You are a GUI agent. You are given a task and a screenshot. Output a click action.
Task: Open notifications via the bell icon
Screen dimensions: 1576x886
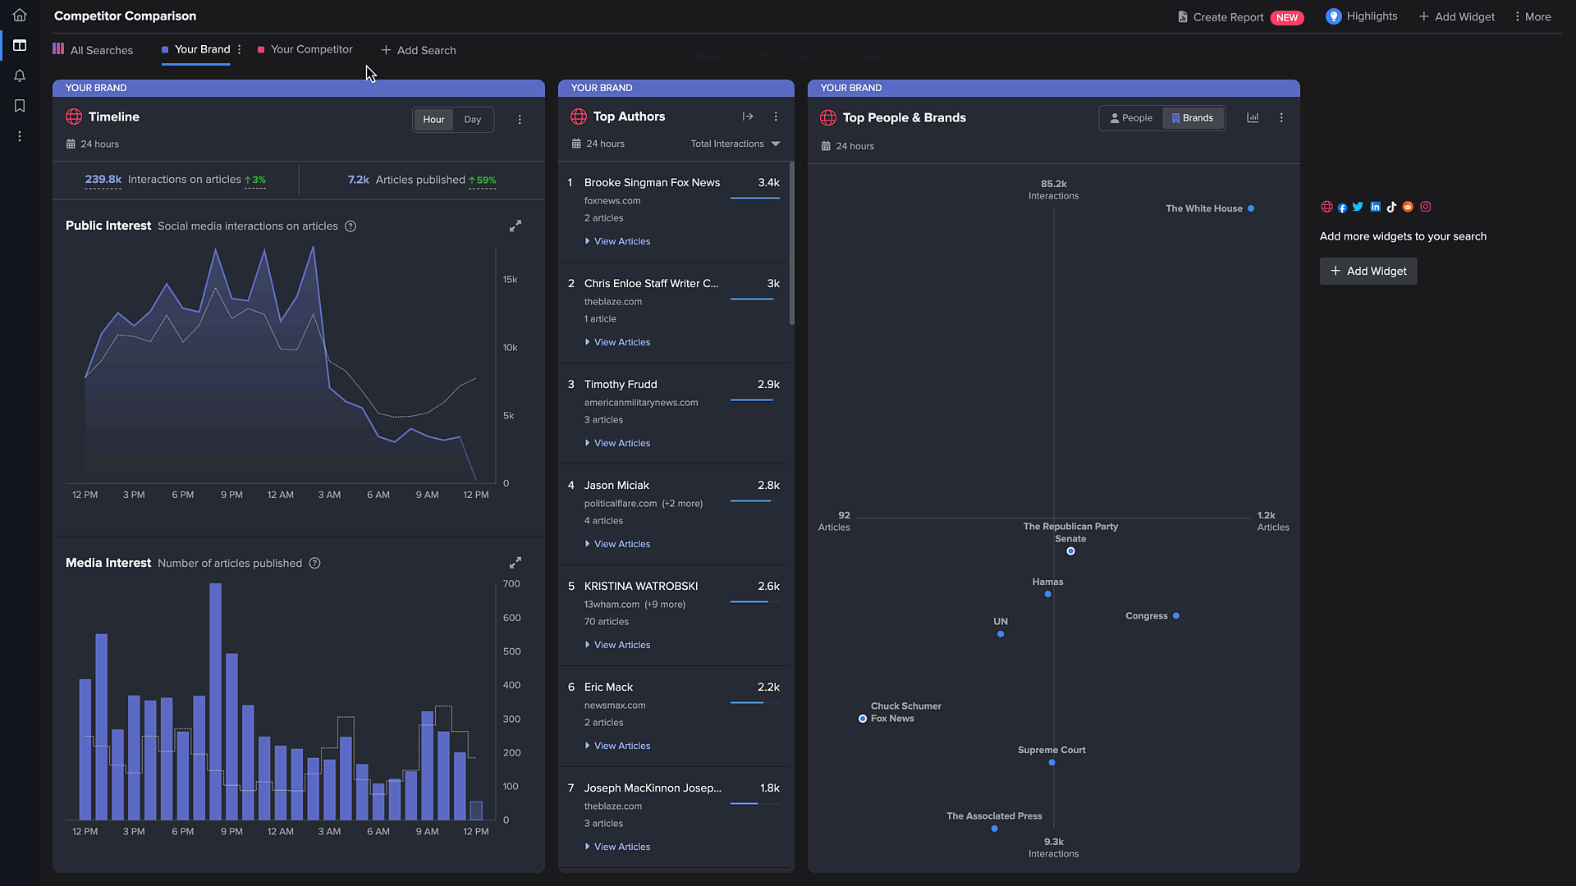(x=19, y=75)
